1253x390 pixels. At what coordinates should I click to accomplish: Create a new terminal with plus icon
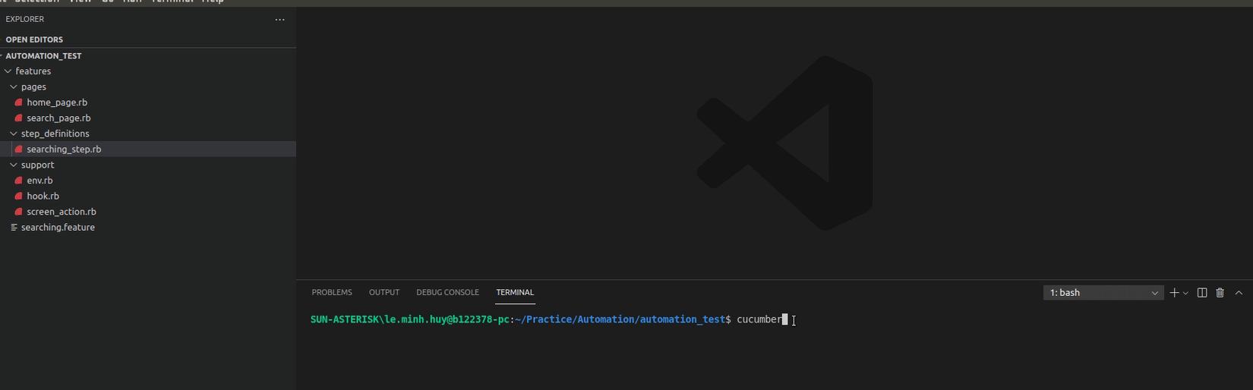1174,293
